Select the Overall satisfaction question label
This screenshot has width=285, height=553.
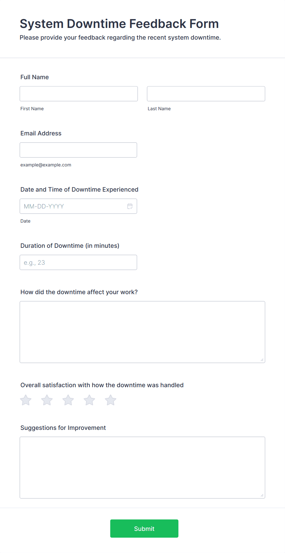102,385
